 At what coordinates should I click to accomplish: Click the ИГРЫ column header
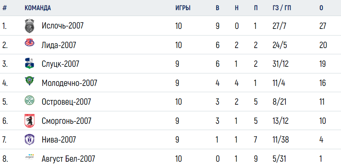pyautogui.click(x=183, y=8)
